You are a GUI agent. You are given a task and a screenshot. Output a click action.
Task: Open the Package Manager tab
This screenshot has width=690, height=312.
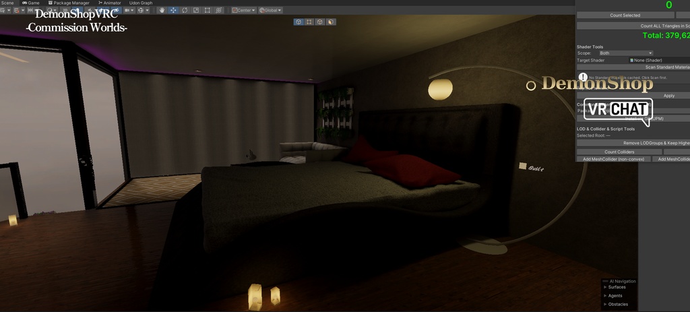[x=68, y=3]
